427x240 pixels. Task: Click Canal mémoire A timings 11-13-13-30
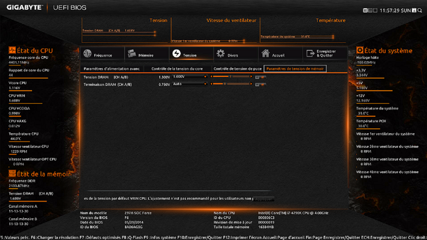pyautogui.click(x=23, y=209)
